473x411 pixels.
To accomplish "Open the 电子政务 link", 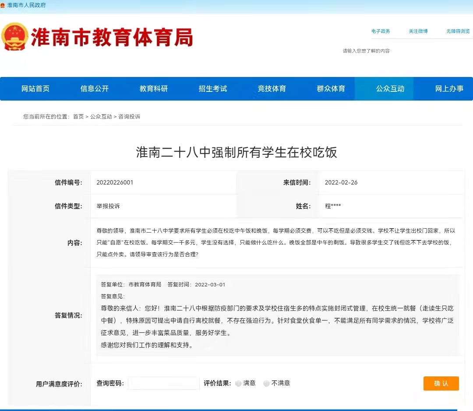I will click(x=381, y=31).
